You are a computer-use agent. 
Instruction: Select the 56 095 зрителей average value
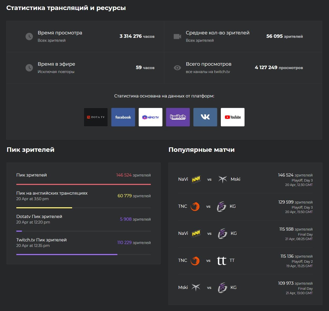tap(285, 36)
